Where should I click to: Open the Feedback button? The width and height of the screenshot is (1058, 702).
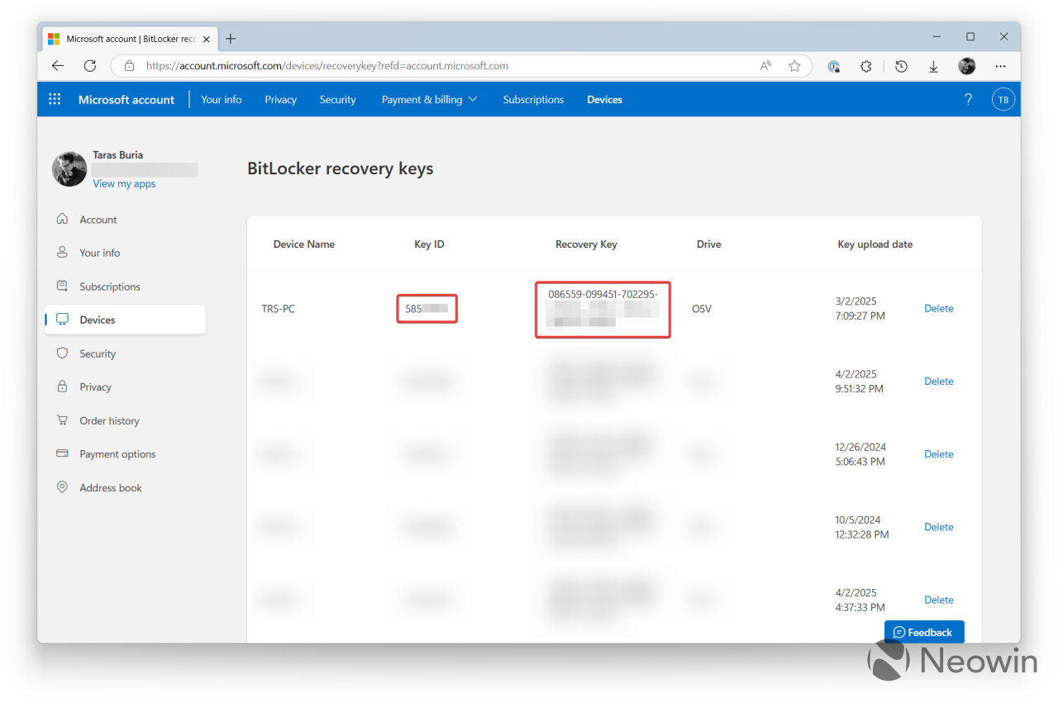923,632
